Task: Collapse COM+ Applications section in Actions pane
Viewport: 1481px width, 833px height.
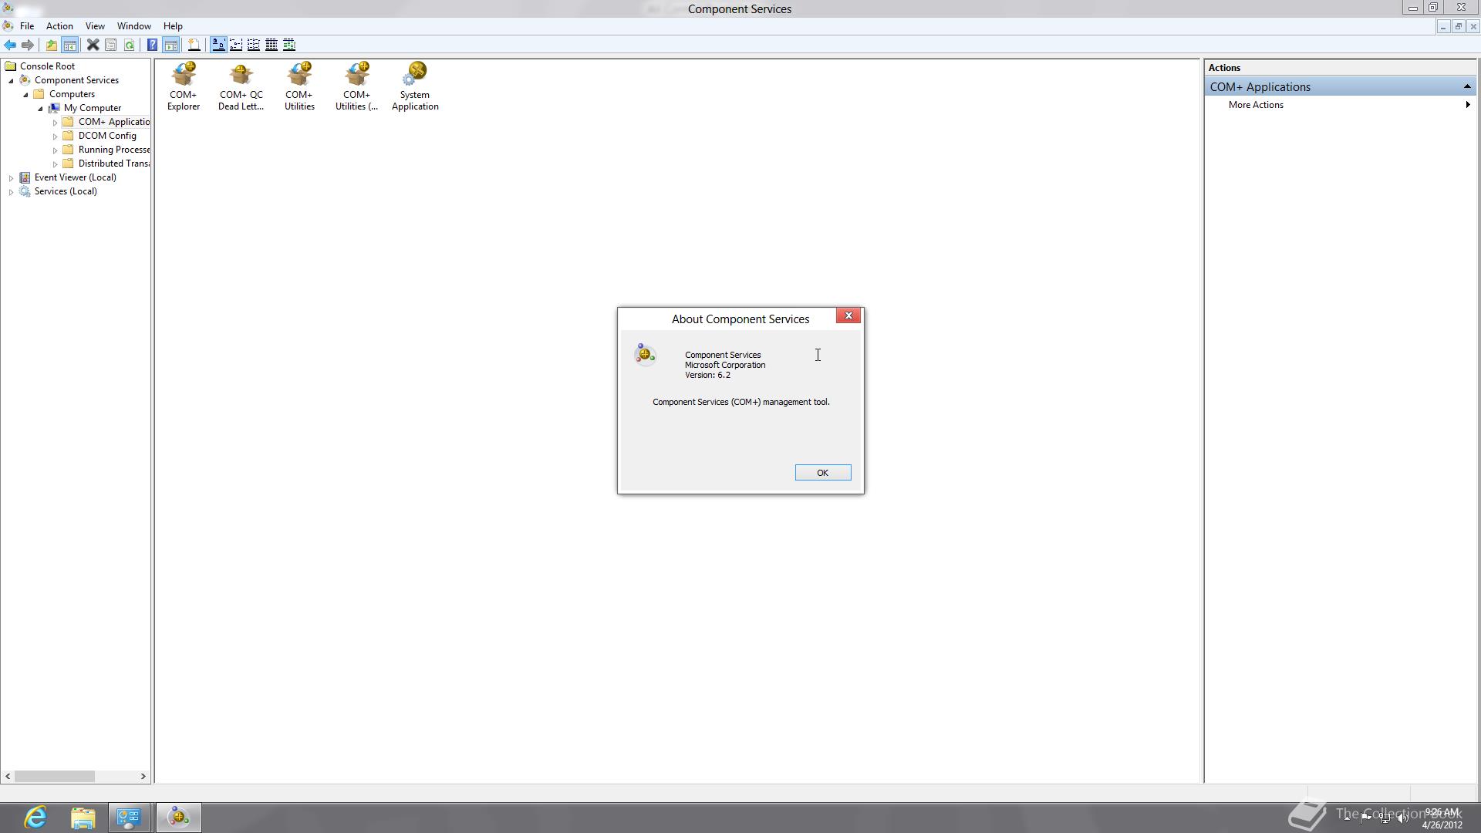Action: point(1466,86)
